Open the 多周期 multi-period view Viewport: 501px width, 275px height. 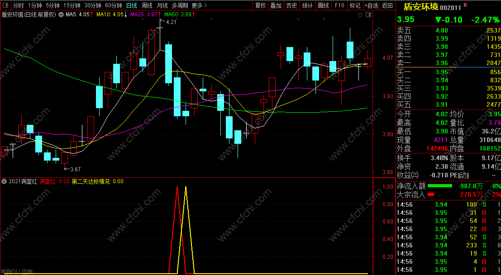click(x=180, y=5)
